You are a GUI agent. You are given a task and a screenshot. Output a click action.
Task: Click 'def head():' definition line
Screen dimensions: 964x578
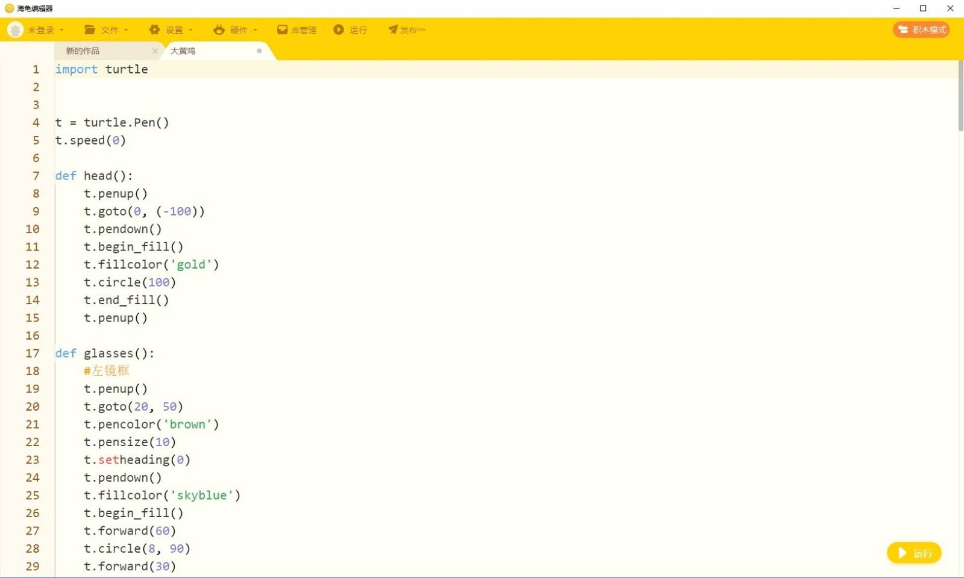94,176
